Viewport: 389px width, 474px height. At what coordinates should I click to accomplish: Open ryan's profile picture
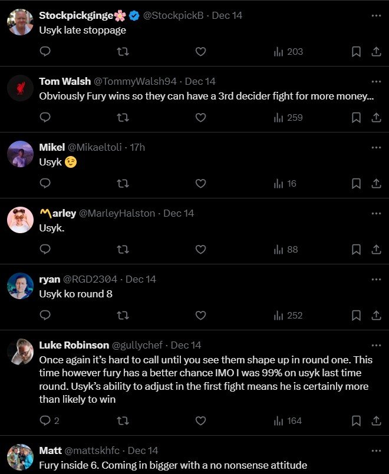20,286
